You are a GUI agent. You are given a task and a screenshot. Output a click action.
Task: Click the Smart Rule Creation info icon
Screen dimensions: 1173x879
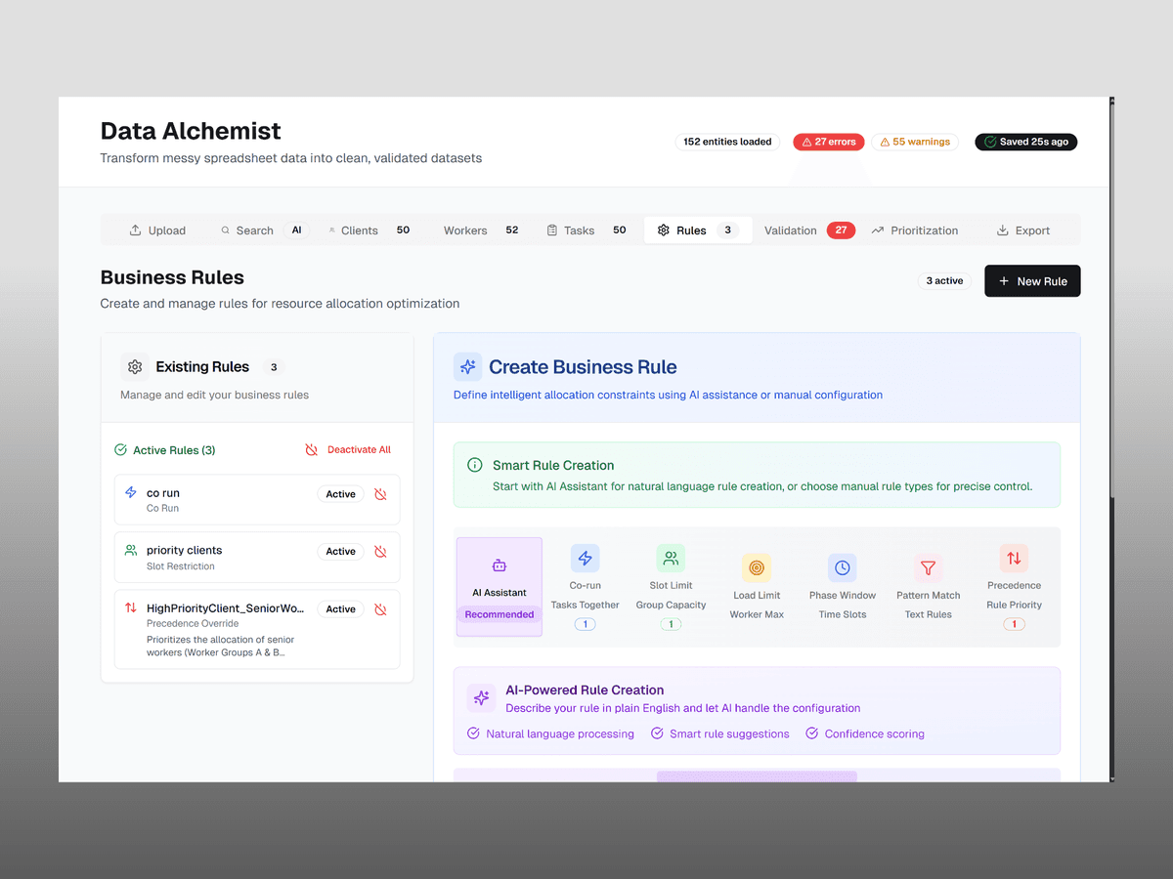475,465
